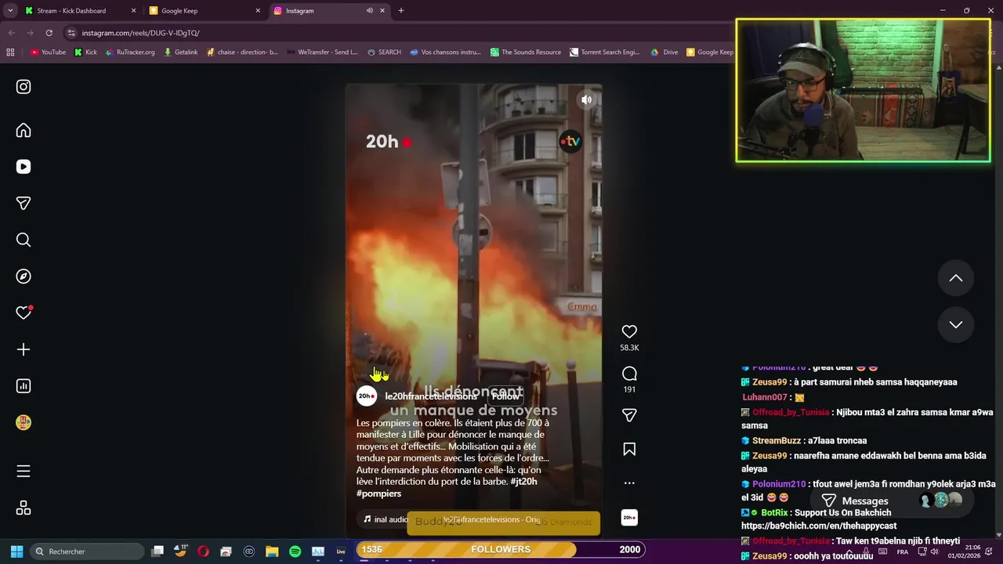Open the Explore compass icon
Image resolution: width=1003 pixels, height=564 pixels.
pos(24,276)
